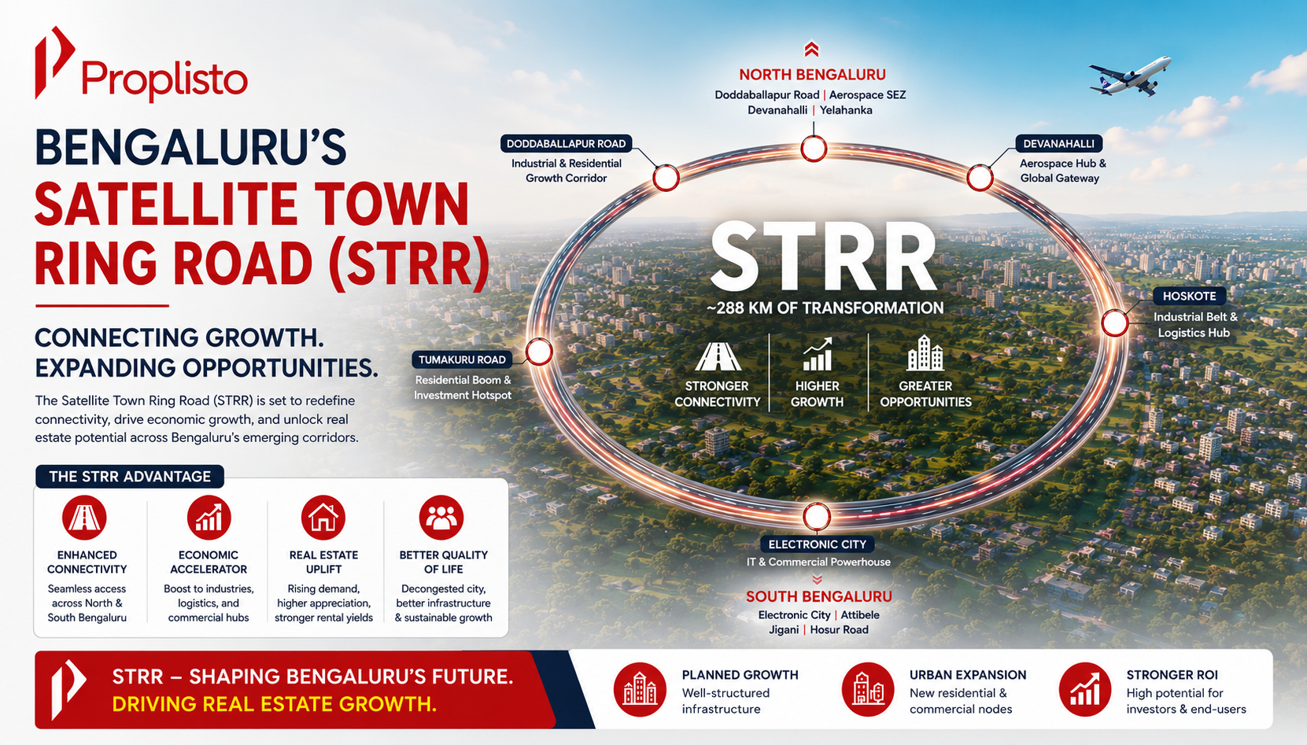This screenshot has width=1307, height=745.
Task: Click the NORTH BENGALURU heading
Action: pos(812,75)
